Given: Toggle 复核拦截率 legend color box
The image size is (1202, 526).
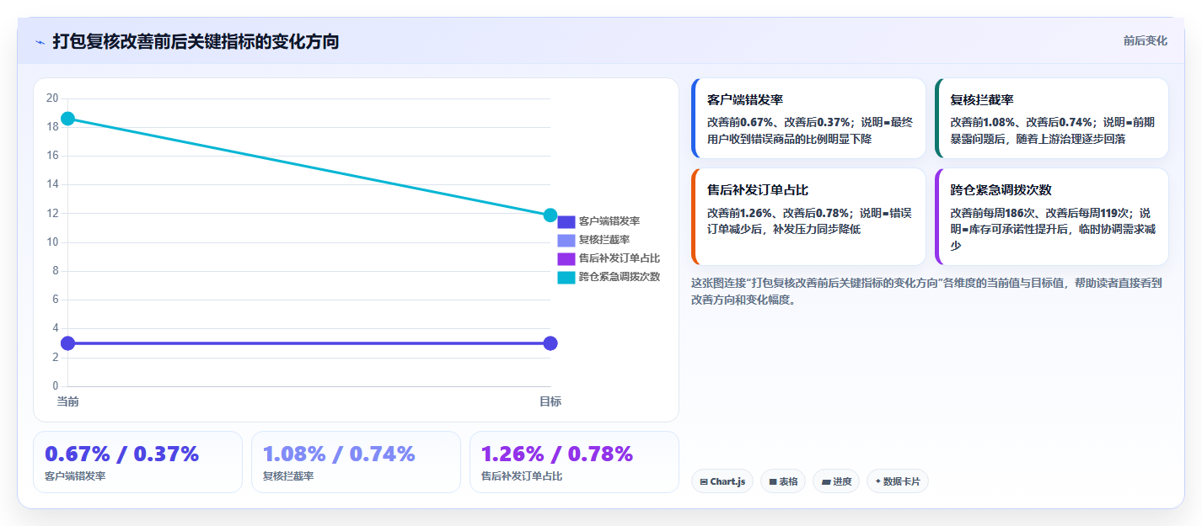Looking at the screenshot, I should [566, 240].
